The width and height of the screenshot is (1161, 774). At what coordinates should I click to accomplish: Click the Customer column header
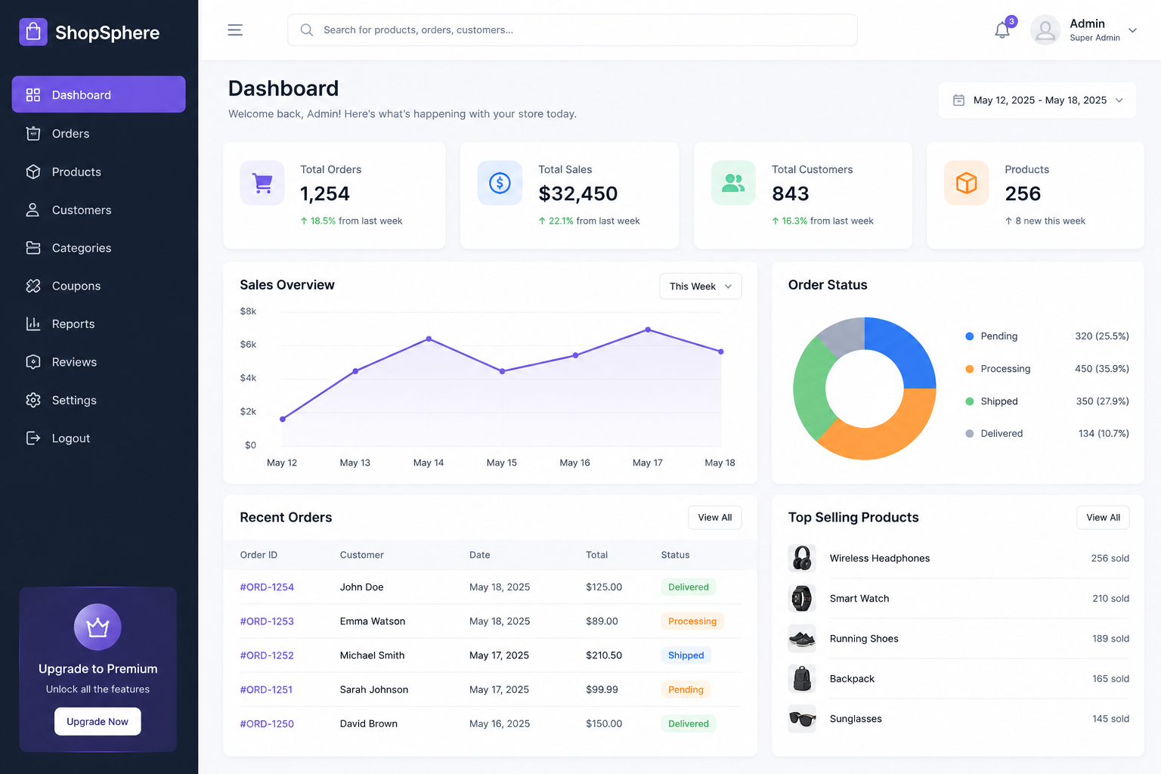[362, 555]
